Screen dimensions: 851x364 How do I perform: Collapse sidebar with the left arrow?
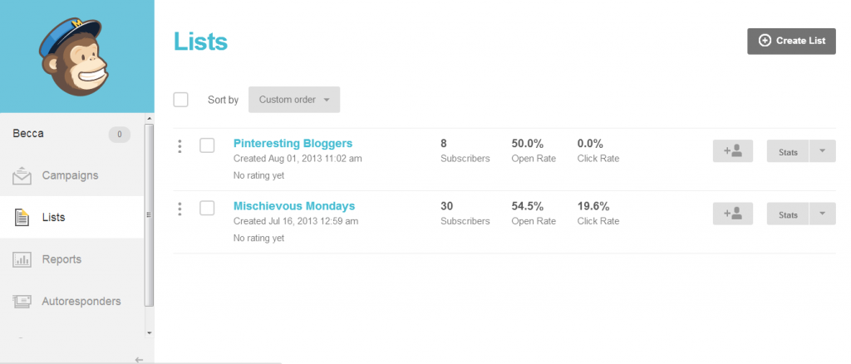(x=139, y=359)
